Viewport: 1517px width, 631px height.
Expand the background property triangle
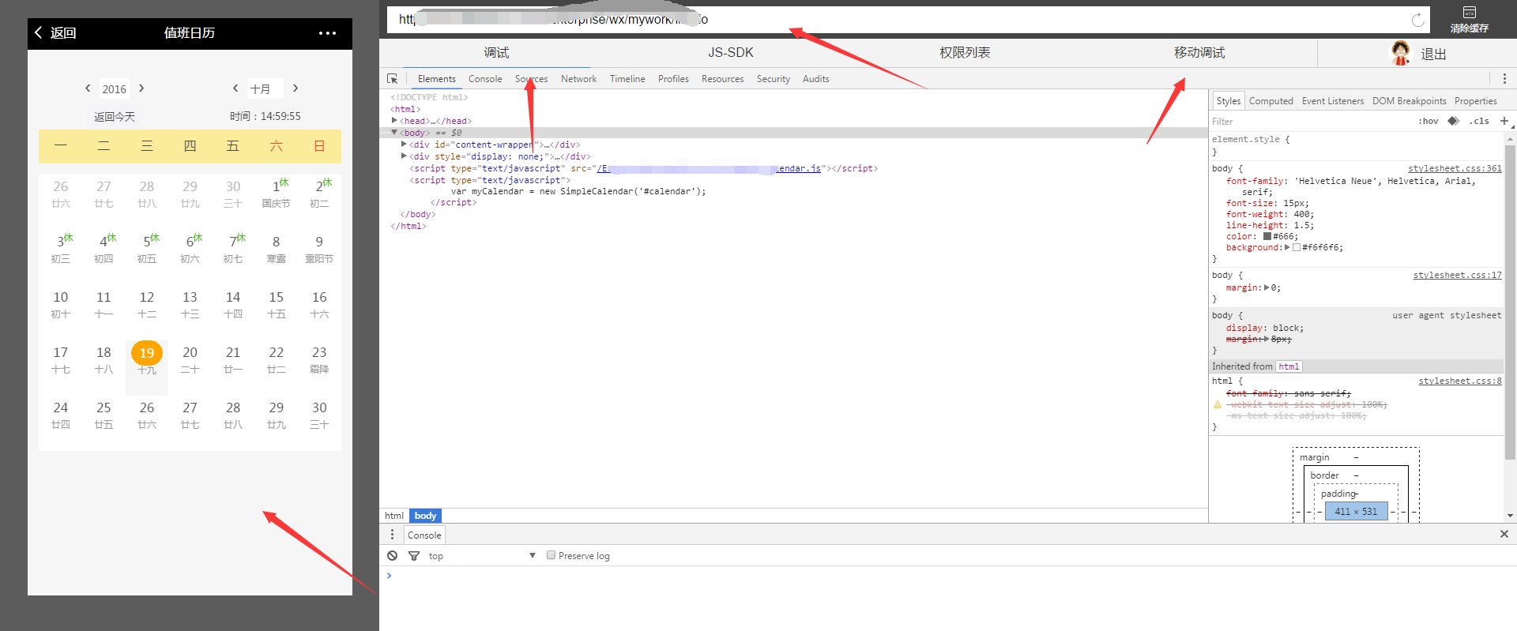coord(1287,247)
